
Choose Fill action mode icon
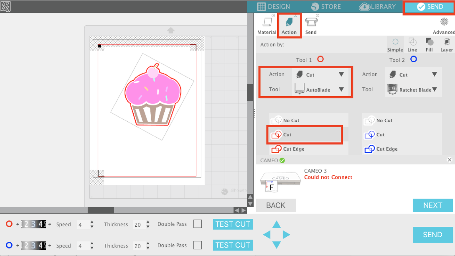429,42
